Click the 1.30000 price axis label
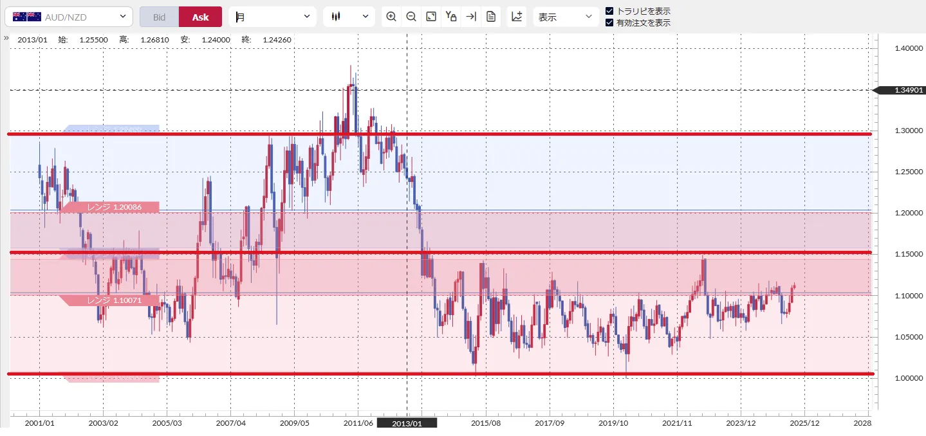 click(909, 131)
